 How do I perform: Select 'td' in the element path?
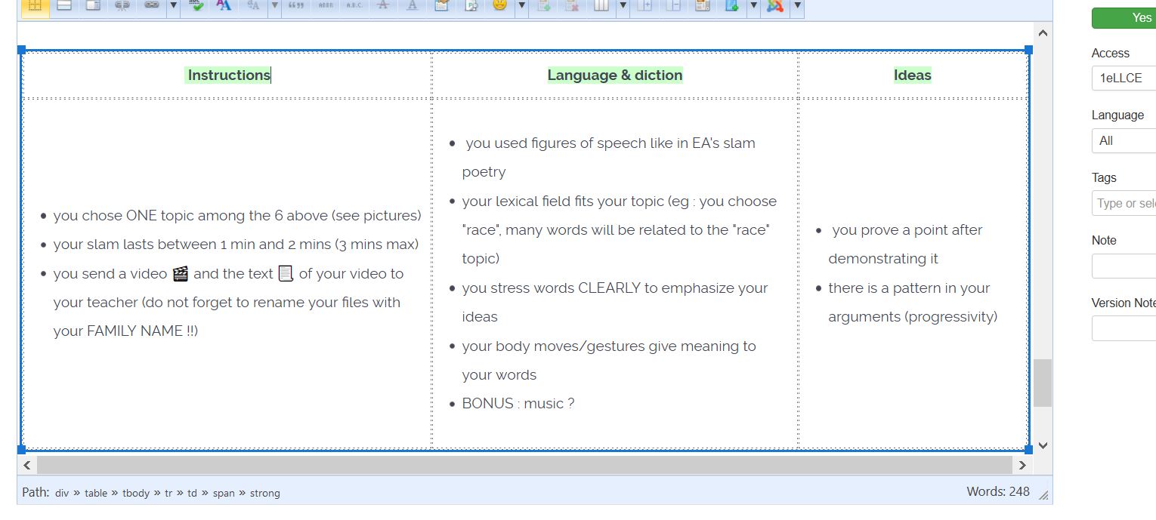(x=192, y=493)
